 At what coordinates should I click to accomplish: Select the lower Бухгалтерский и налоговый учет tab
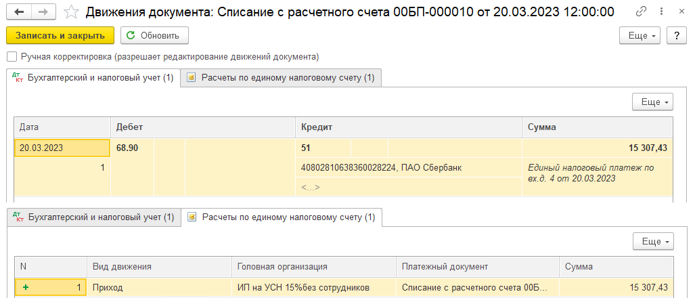pyautogui.click(x=93, y=217)
